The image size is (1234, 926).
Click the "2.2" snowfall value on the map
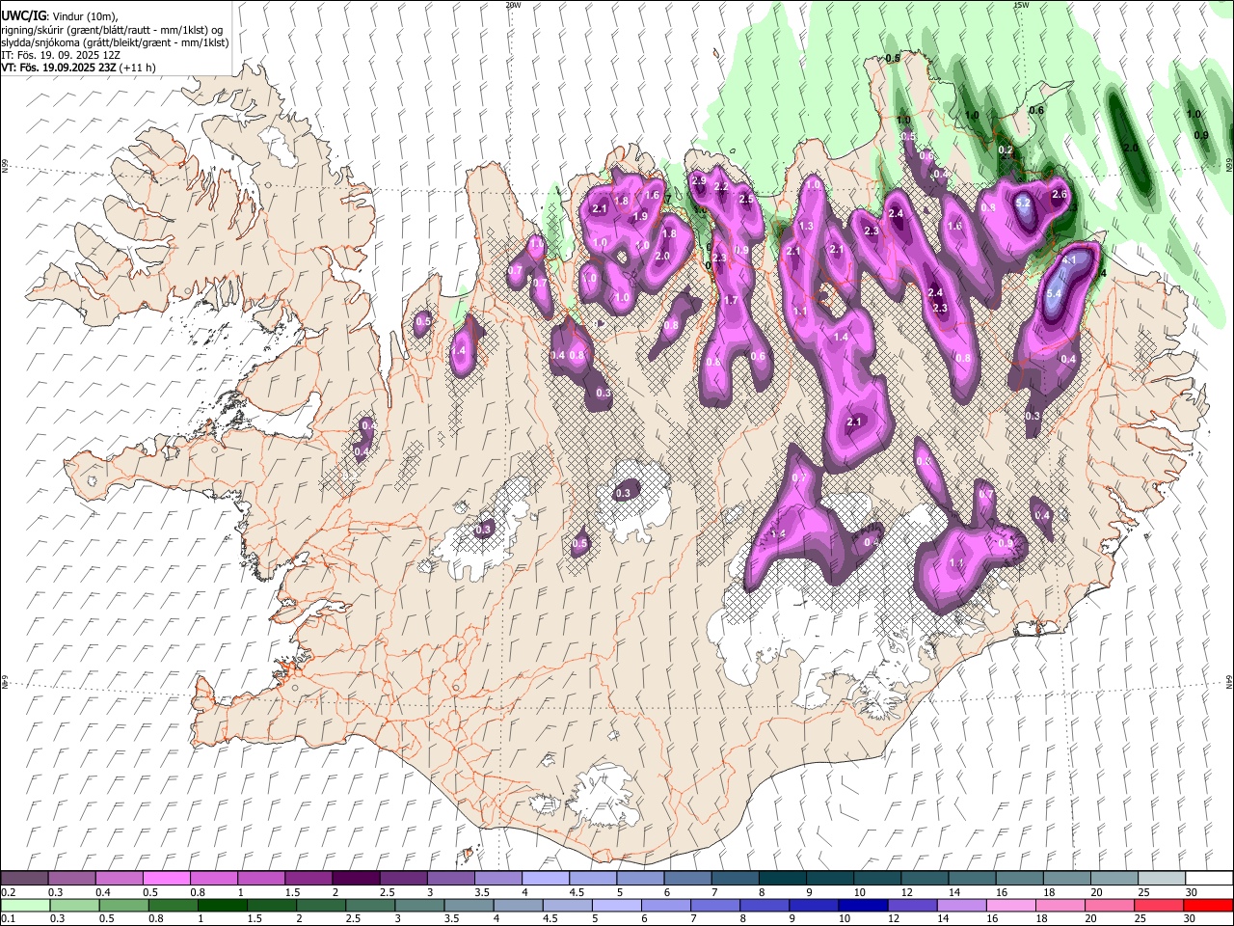720,186
